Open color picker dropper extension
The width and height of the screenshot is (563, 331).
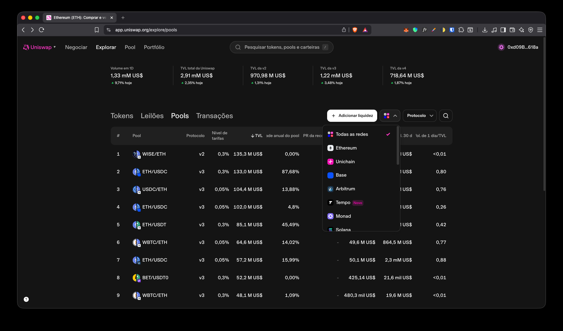click(x=434, y=30)
